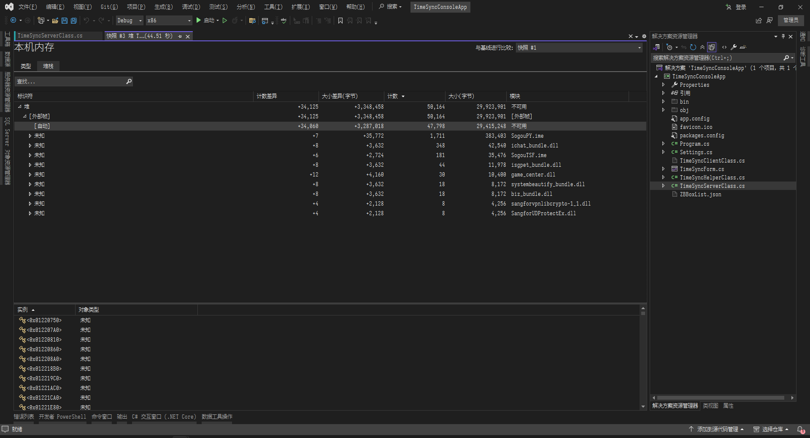Collapse the 堆 root row
The image size is (810, 438).
coord(19,107)
